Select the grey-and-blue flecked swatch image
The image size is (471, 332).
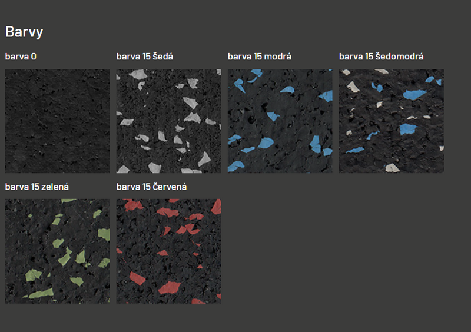coord(391,121)
